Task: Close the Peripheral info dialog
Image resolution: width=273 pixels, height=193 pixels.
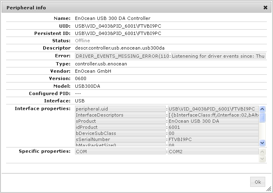Action: [x=265, y=7]
